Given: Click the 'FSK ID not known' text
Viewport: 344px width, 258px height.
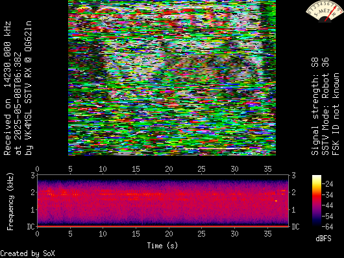Looking at the screenshot, I should 336,114.
